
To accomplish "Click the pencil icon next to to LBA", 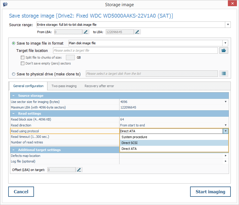I will coord(137,32).
